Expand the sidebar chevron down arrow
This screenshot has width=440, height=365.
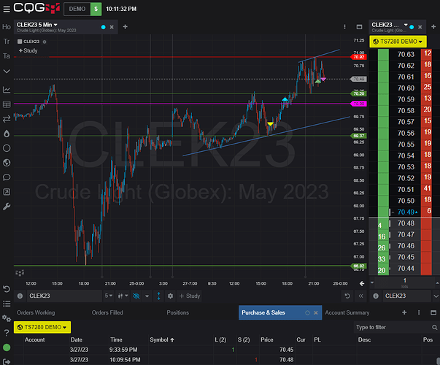(x=7, y=71)
